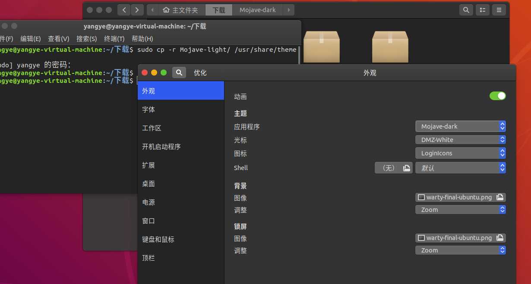Click the 优化 title in Tweaks header
Screen dimensions: 531x284
coord(200,73)
